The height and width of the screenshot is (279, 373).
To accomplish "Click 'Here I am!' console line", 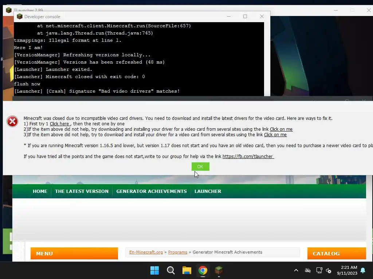I will [x=28, y=48].
